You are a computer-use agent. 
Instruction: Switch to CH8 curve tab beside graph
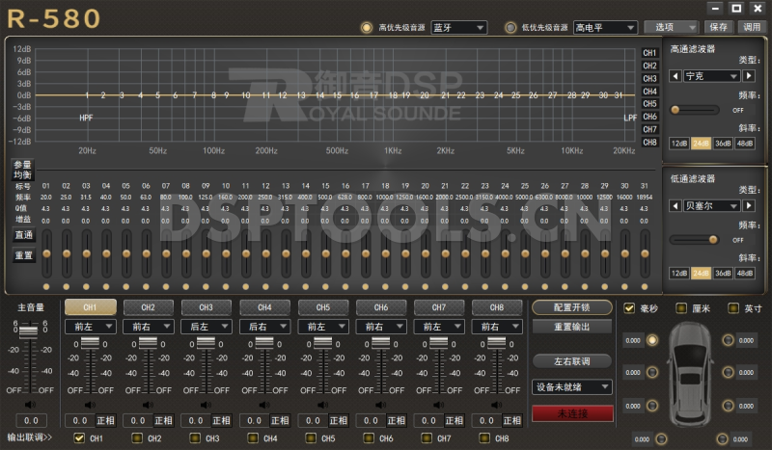pyautogui.click(x=649, y=143)
